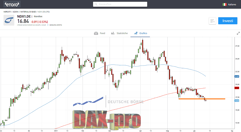The height and width of the screenshot is (132, 241).
Task: Click the MERCATO APERTO clock icon
Action: 48,25
